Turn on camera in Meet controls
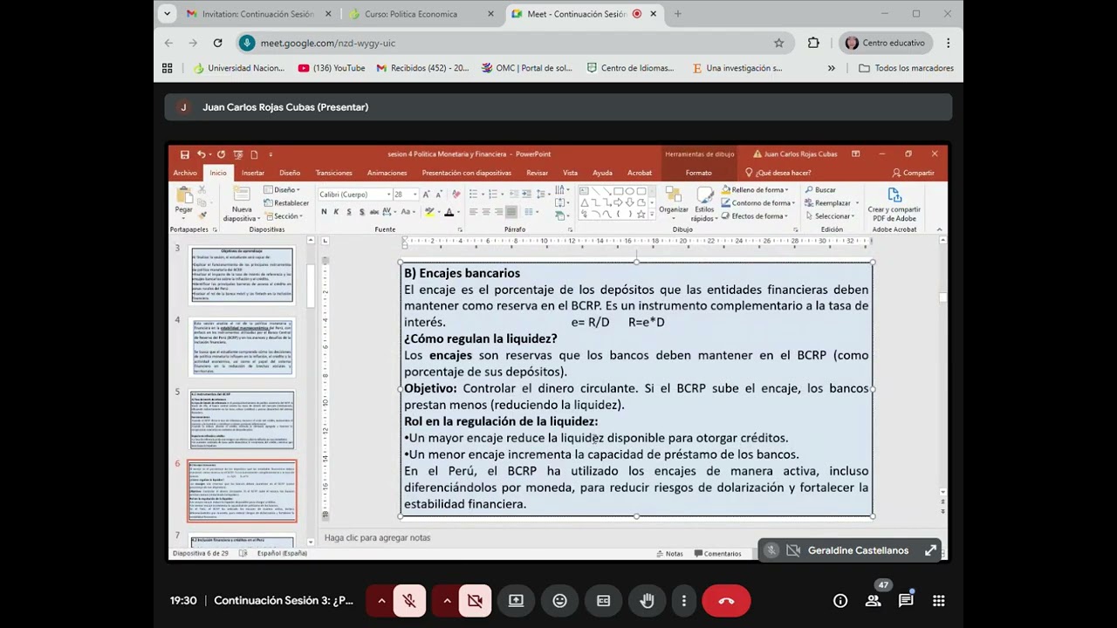Screen dimensions: 1117x628 [475, 601]
